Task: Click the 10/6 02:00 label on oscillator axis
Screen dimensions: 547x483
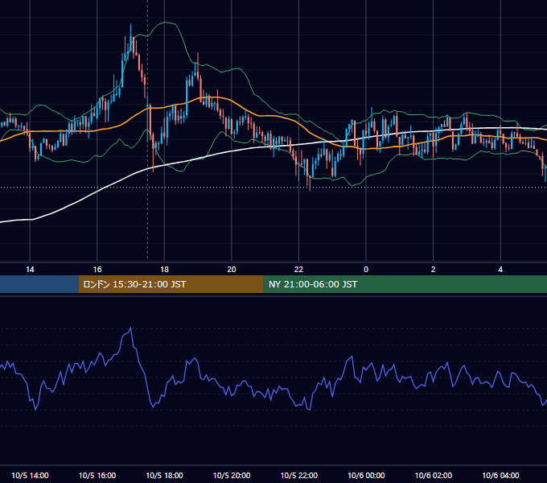Action: click(434, 475)
